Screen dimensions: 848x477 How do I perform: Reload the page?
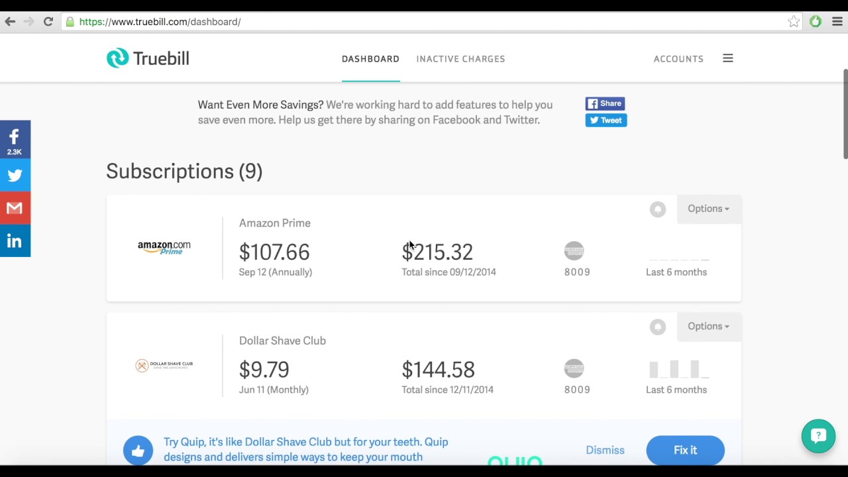pos(48,22)
